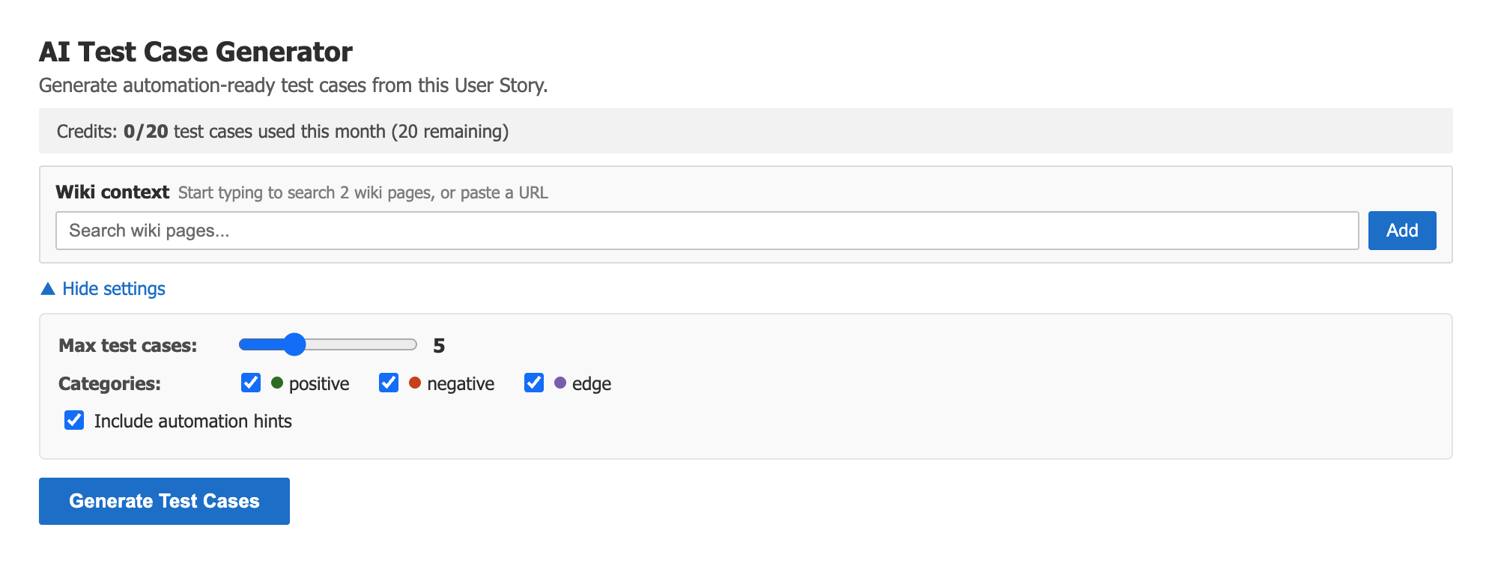Click the red dot beside negative category
The width and height of the screenshot is (1495, 578).
coord(414,383)
